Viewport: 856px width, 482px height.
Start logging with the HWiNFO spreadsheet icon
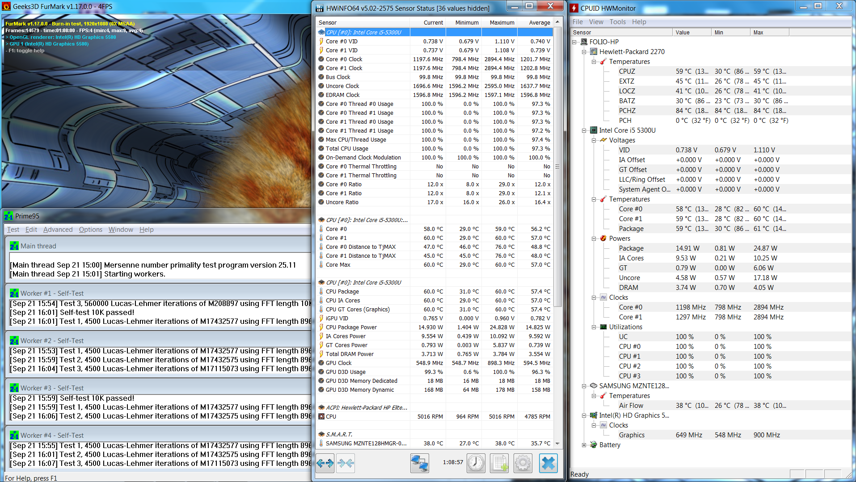(499, 463)
